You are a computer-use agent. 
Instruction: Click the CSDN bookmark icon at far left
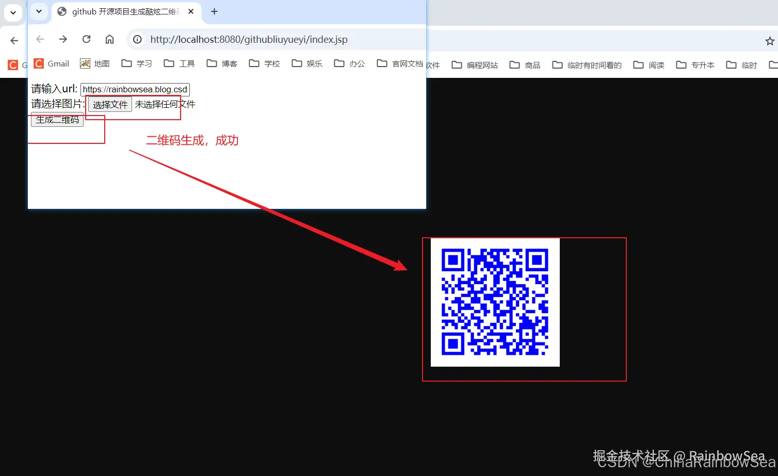(13, 65)
